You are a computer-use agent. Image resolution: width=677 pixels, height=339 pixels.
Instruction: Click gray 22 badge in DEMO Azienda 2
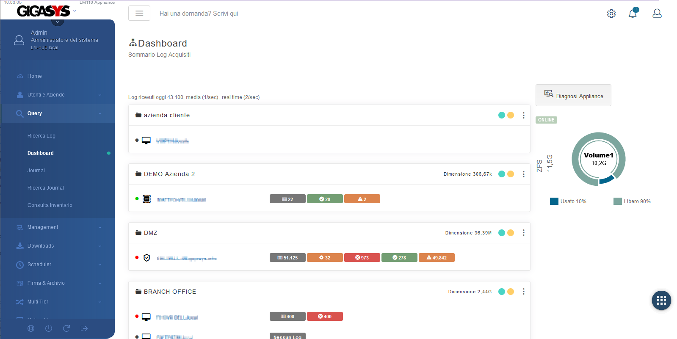click(287, 199)
